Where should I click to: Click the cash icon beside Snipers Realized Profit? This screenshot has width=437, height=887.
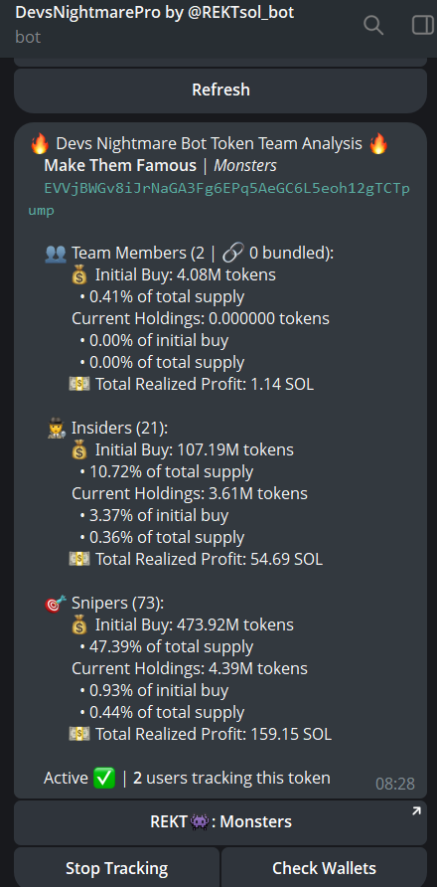pyautogui.click(x=79, y=734)
